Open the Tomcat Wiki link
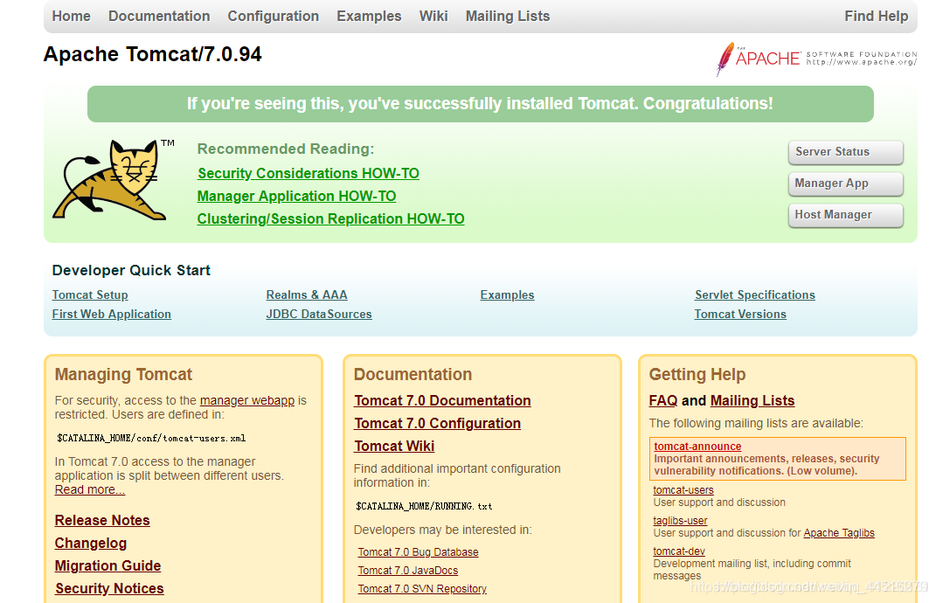 (394, 446)
